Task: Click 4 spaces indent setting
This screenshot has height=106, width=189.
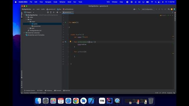Action: (170, 93)
